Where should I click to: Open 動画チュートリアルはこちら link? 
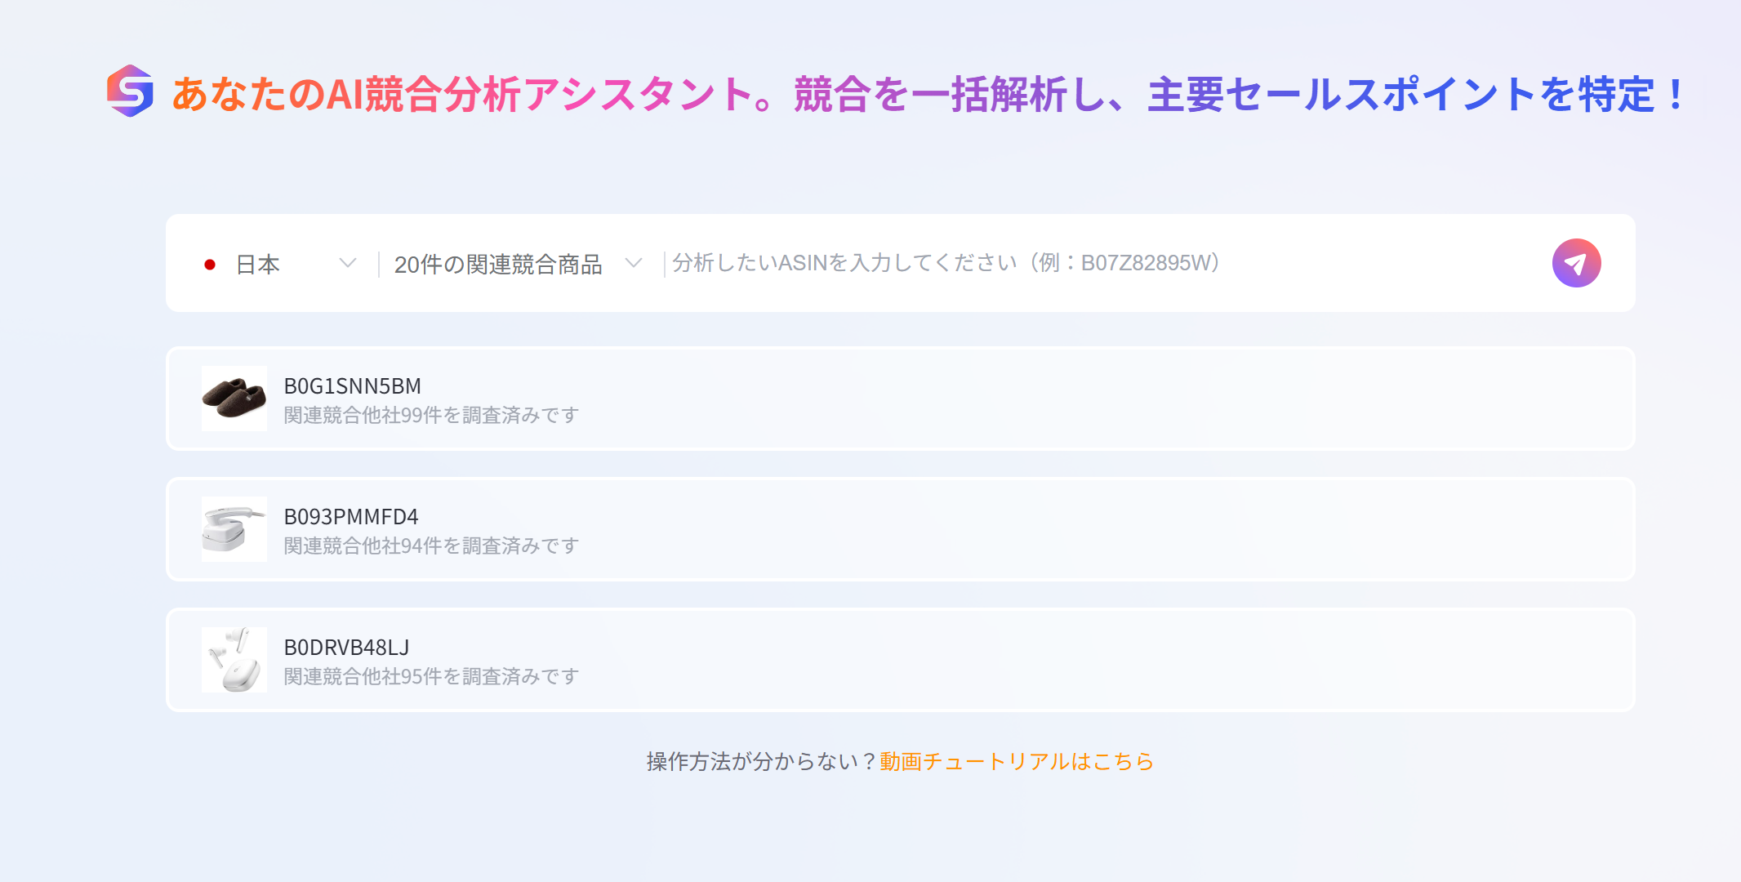point(1017,761)
